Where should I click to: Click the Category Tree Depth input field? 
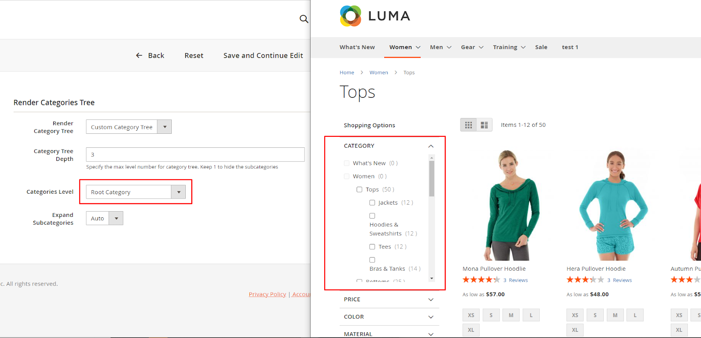point(195,154)
